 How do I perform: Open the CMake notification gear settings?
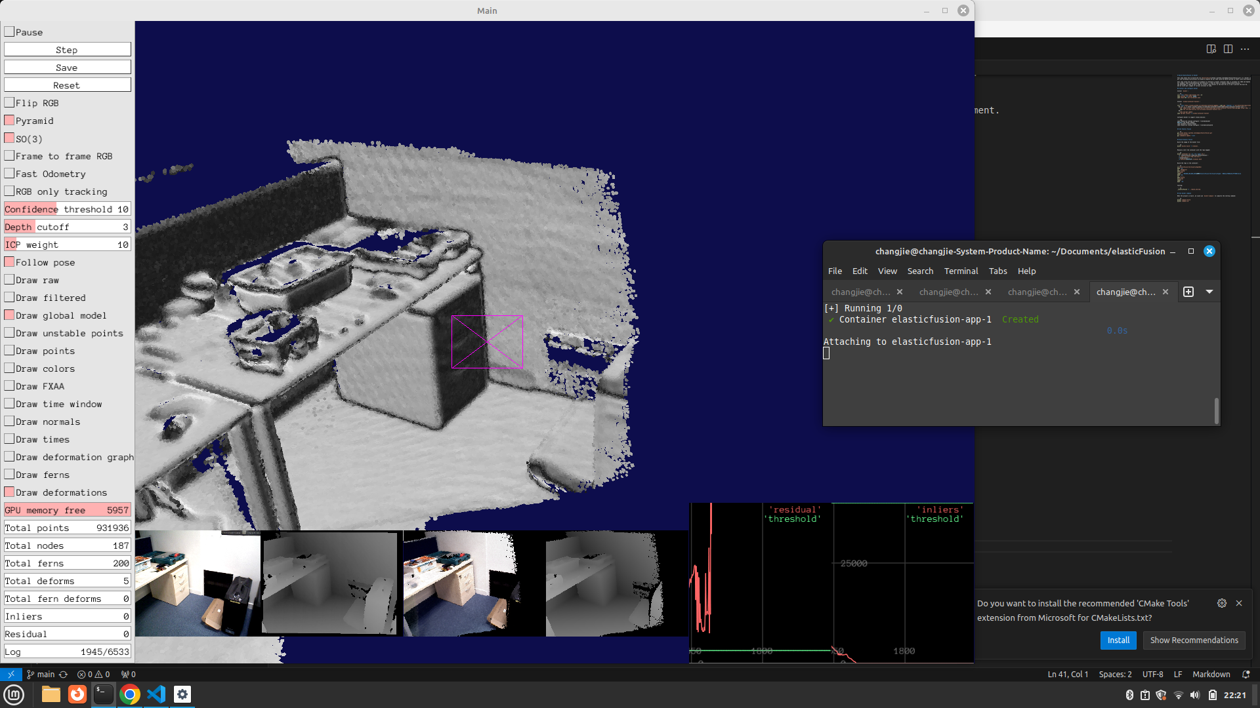click(x=1221, y=603)
